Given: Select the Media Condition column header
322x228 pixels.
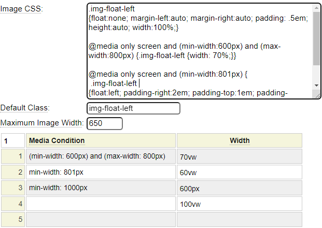Looking at the screenshot, I should point(101,140).
